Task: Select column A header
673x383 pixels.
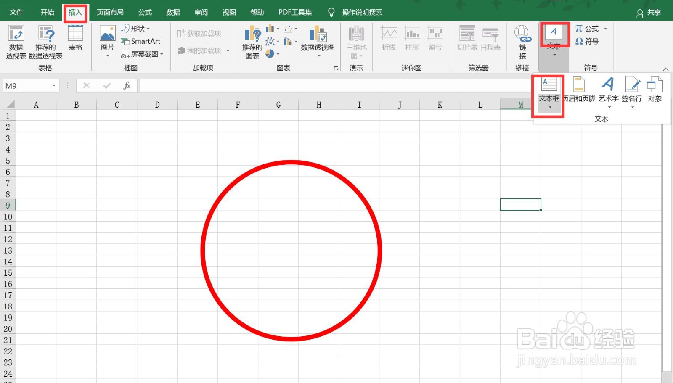Action: pyautogui.click(x=36, y=105)
